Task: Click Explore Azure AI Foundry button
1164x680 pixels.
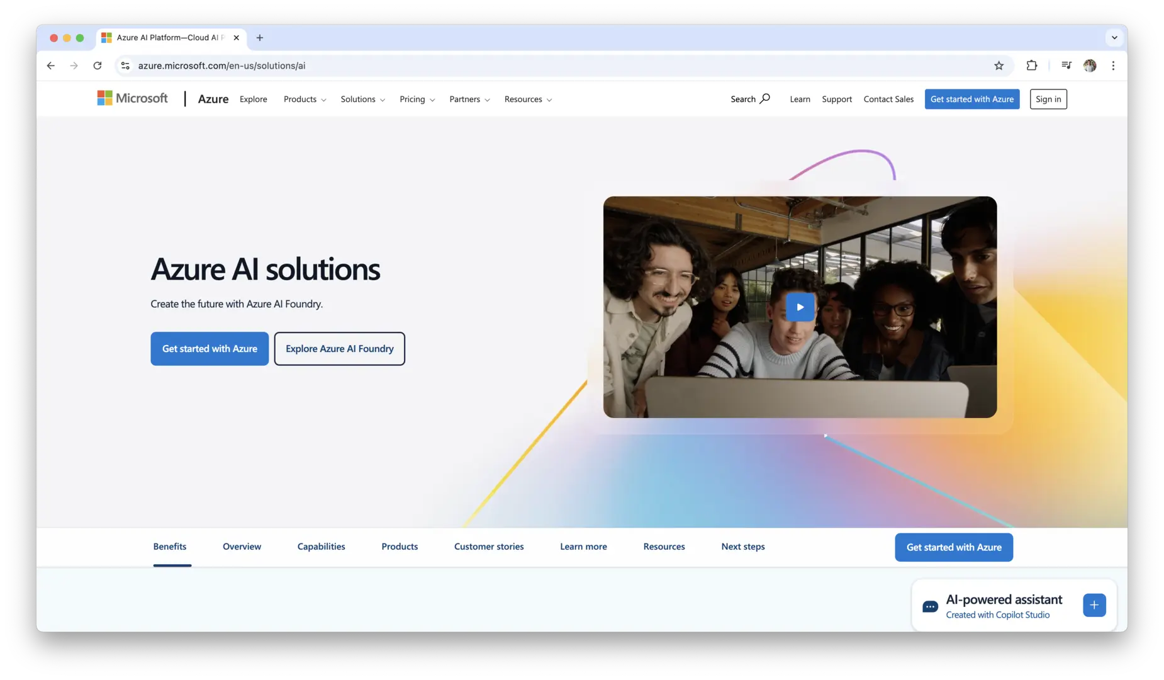Action: (340, 349)
